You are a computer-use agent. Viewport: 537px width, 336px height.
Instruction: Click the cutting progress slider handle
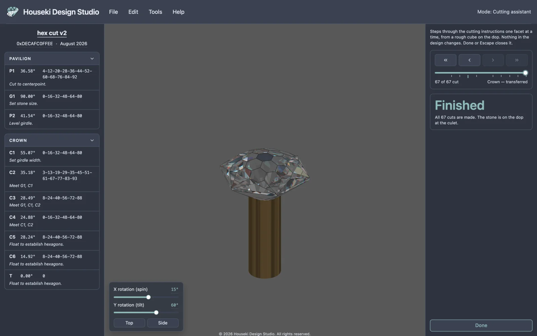[525, 73]
